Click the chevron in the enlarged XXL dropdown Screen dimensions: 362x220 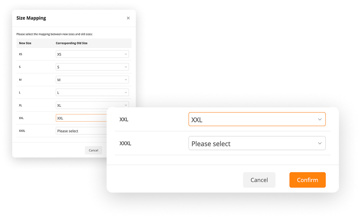(320, 119)
